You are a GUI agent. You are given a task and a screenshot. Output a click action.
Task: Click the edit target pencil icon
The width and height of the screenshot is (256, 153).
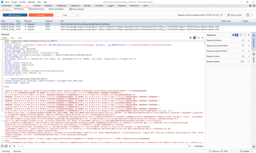click(221, 15)
